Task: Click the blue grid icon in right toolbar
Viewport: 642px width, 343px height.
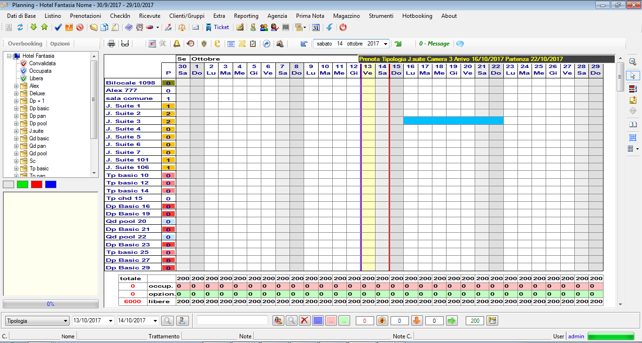Action: (633, 137)
